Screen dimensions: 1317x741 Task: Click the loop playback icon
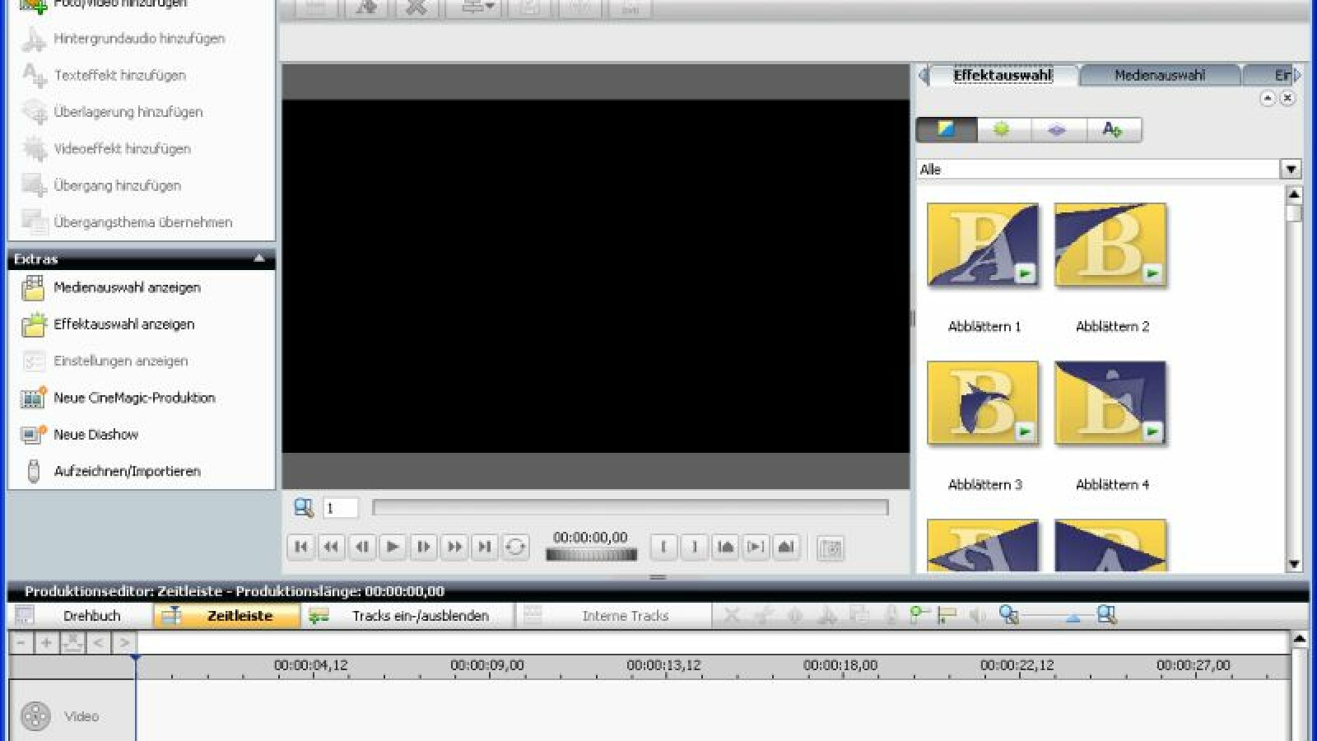(515, 547)
